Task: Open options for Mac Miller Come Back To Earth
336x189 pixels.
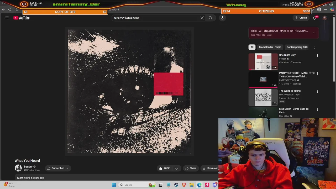Action: (x=317, y=109)
